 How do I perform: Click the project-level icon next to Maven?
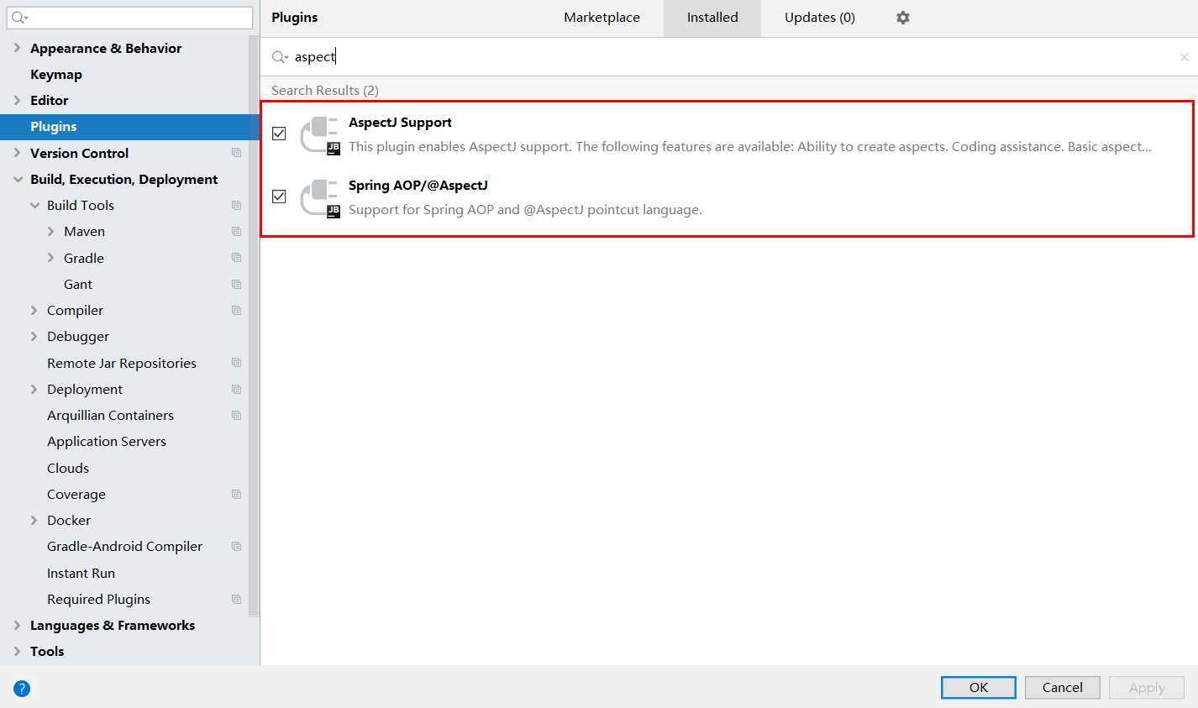[x=236, y=231]
